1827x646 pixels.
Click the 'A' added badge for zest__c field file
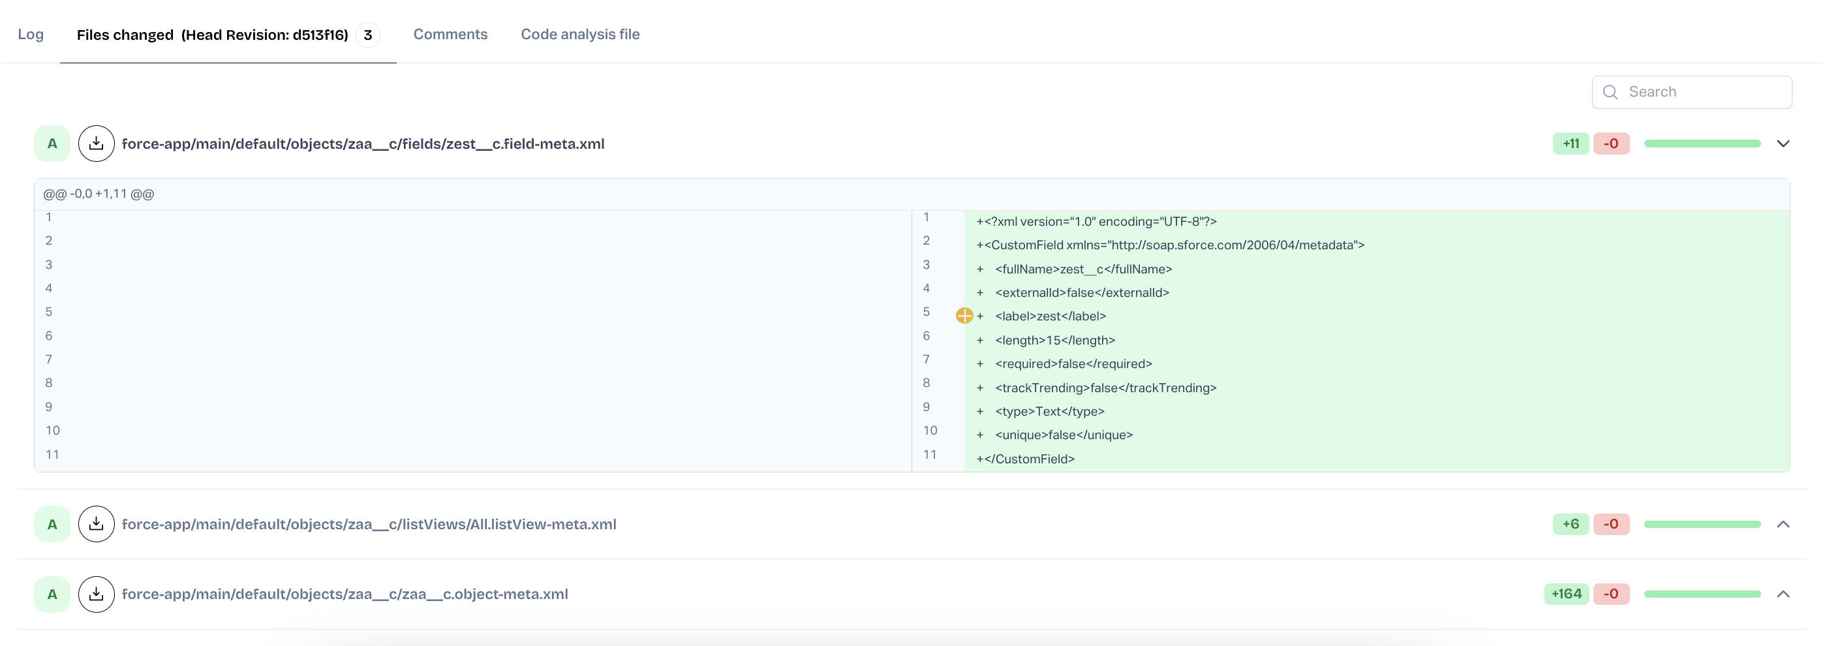coord(52,144)
